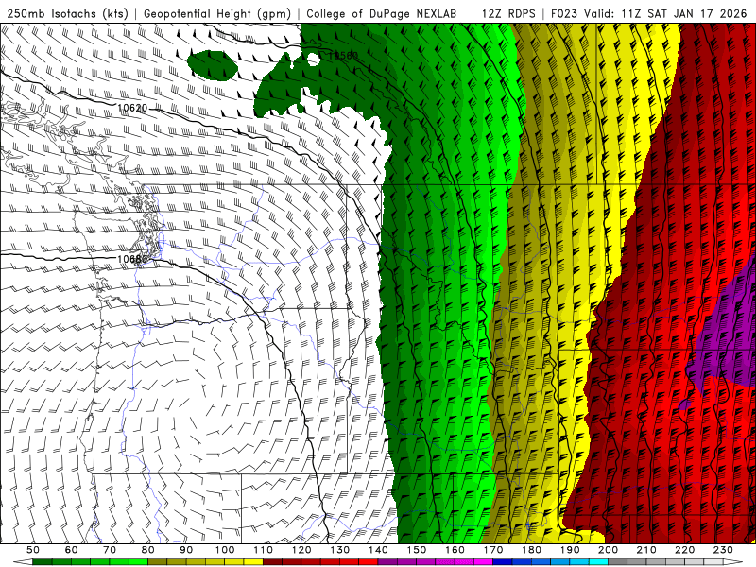756x567 pixels.
Task: Click the 140 knot legend label
Action: 378,550
